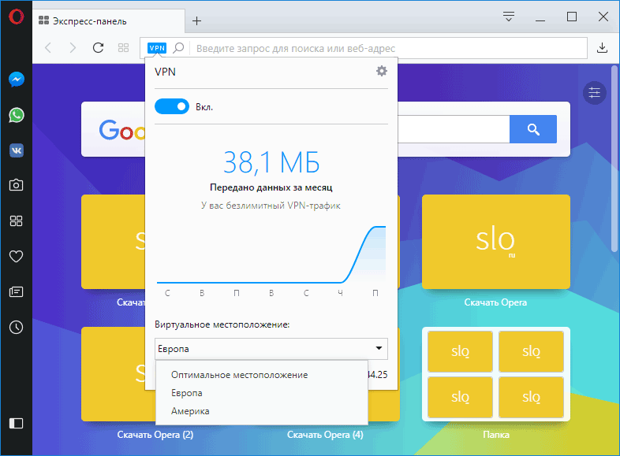Click into the Google search input box
This screenshot has height=456, width=620.
454,129
